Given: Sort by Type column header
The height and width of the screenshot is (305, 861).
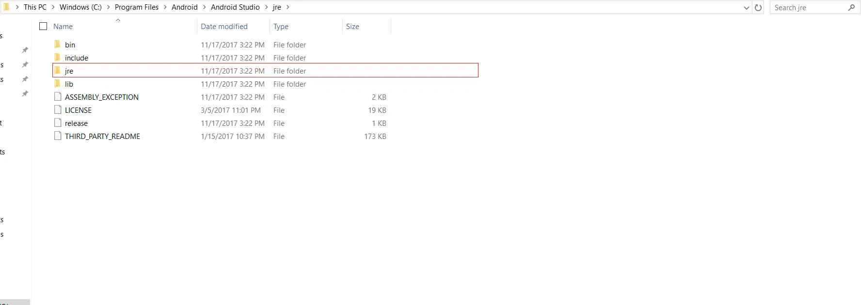Looking at the screenshot, I should 281,27.
